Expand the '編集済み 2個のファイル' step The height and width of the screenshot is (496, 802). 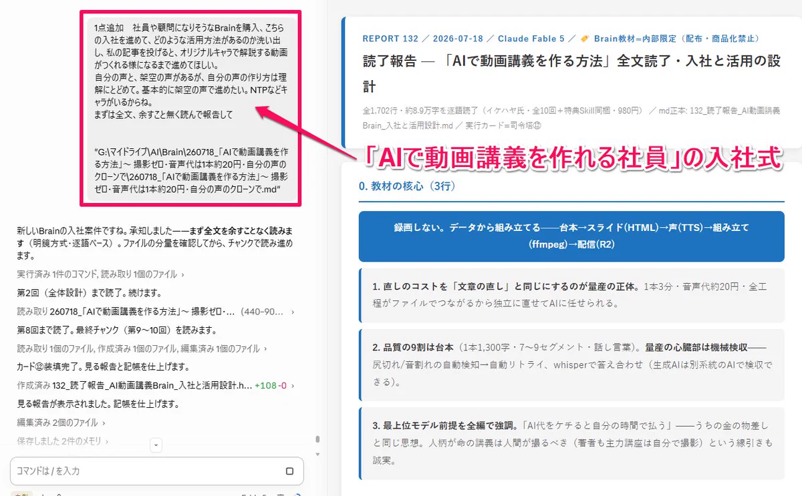tap(61, 423)
